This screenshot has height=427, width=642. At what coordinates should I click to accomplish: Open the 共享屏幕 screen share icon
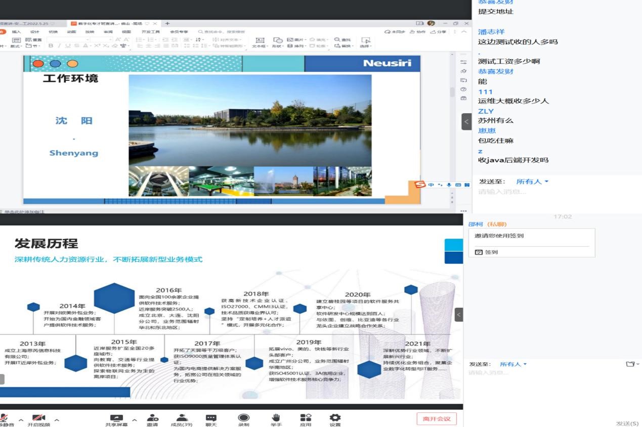point(116,418)
